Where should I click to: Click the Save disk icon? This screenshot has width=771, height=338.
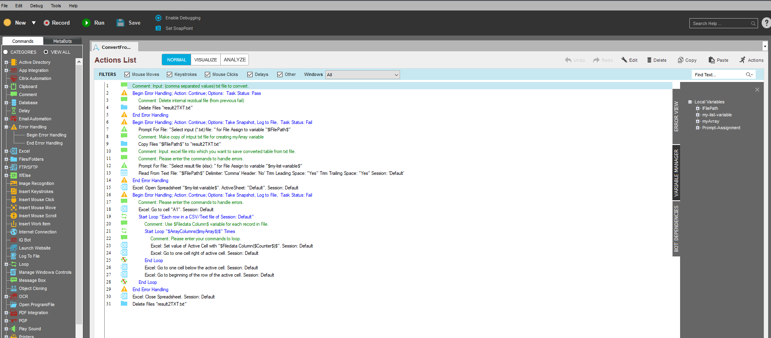[120, 23]
